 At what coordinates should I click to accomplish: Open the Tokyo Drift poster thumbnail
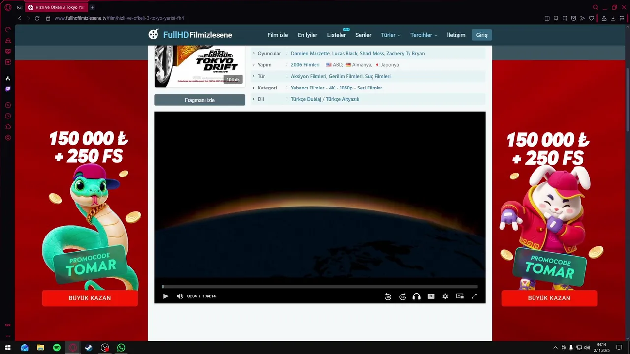[x=199, y=66]
